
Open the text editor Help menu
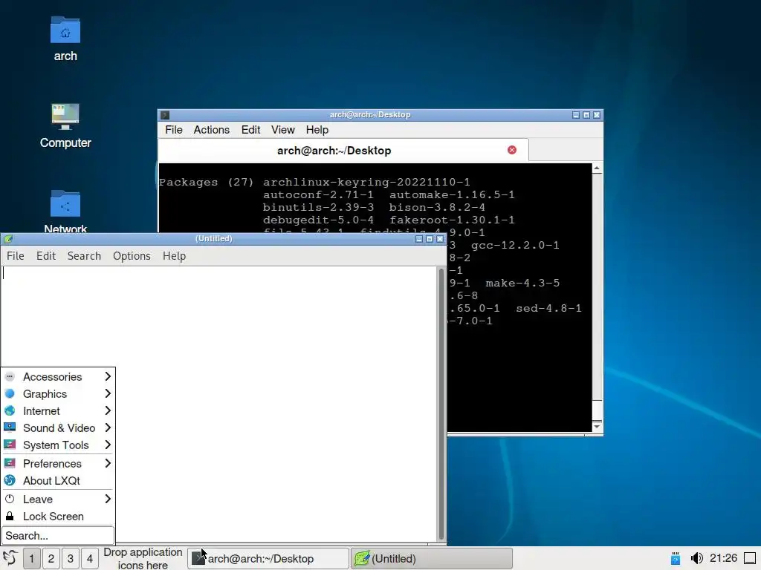(174, 256)
